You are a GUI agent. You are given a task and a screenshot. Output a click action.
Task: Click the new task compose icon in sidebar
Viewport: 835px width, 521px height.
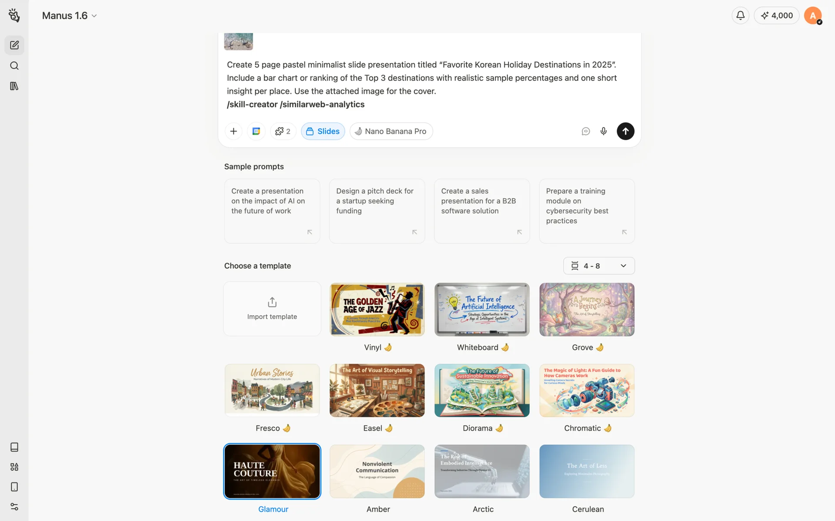coord(14,45)
